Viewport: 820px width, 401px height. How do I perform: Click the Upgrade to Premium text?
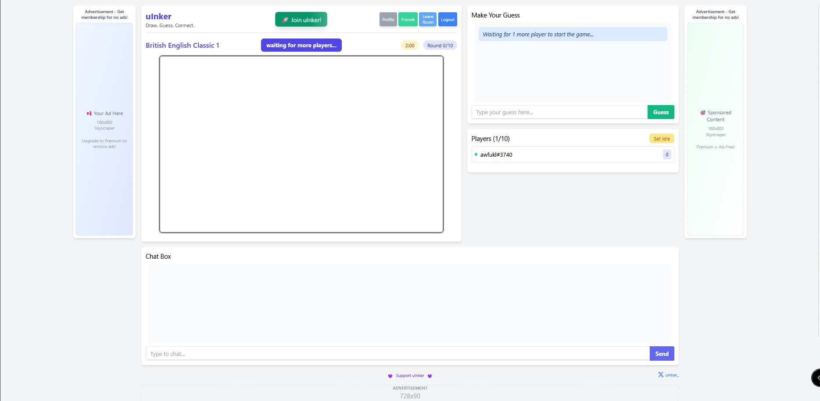point(104,144)
